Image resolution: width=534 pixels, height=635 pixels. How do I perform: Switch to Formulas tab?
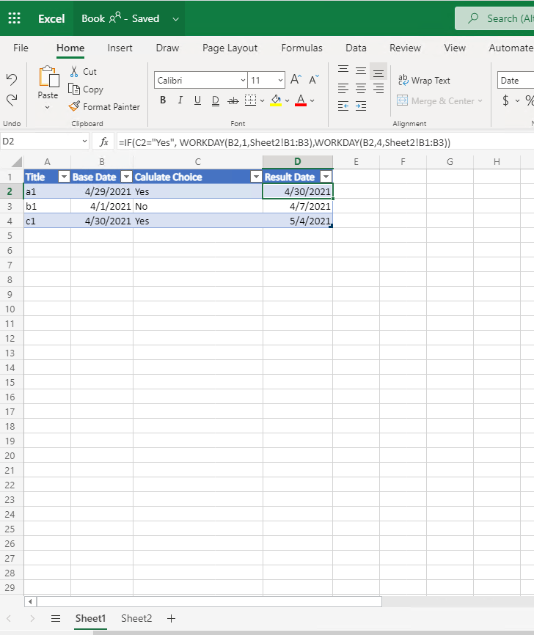coord(302,48)
